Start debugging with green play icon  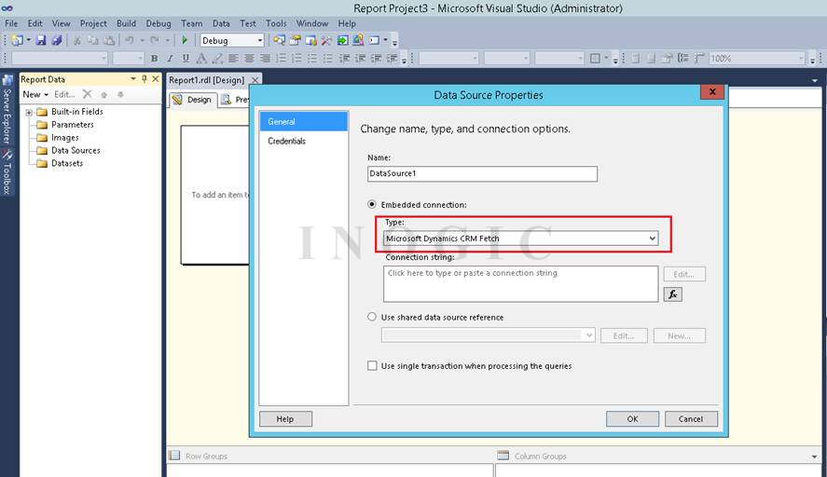coord(185,40)
